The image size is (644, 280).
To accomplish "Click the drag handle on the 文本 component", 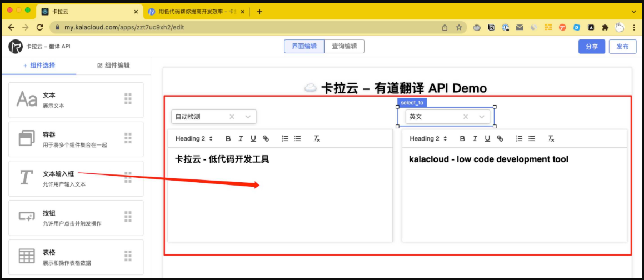I will coord(128,99).
